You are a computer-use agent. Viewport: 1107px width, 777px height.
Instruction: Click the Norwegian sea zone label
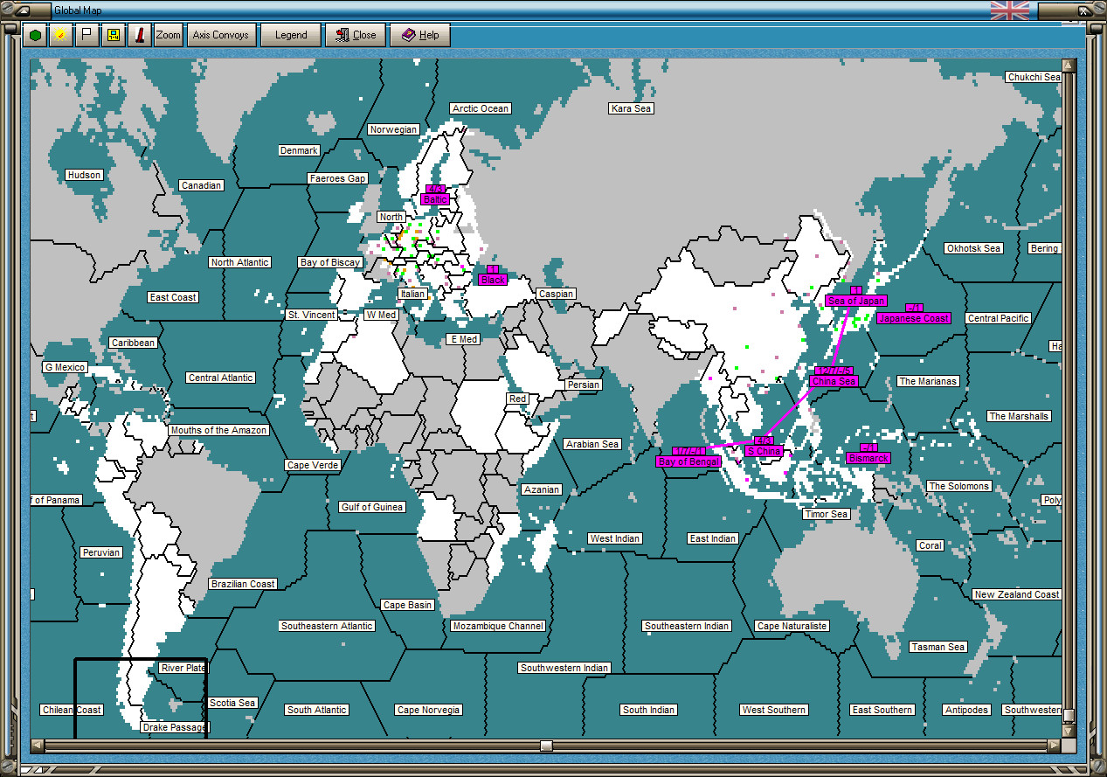[393, 129]
